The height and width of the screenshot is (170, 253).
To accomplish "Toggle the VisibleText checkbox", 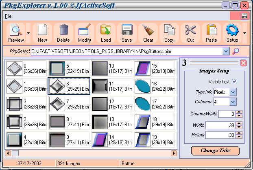I will (234, 81).
